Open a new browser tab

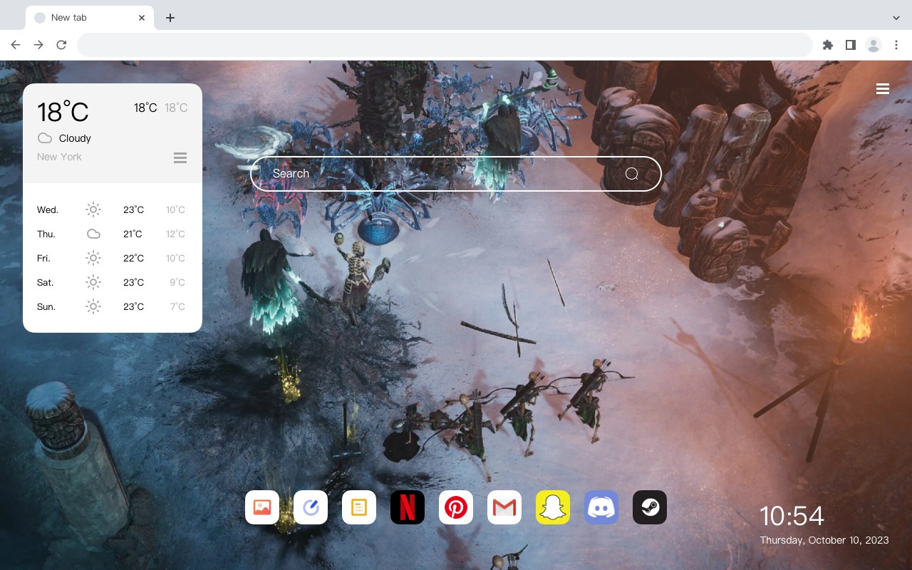[170, 18]
